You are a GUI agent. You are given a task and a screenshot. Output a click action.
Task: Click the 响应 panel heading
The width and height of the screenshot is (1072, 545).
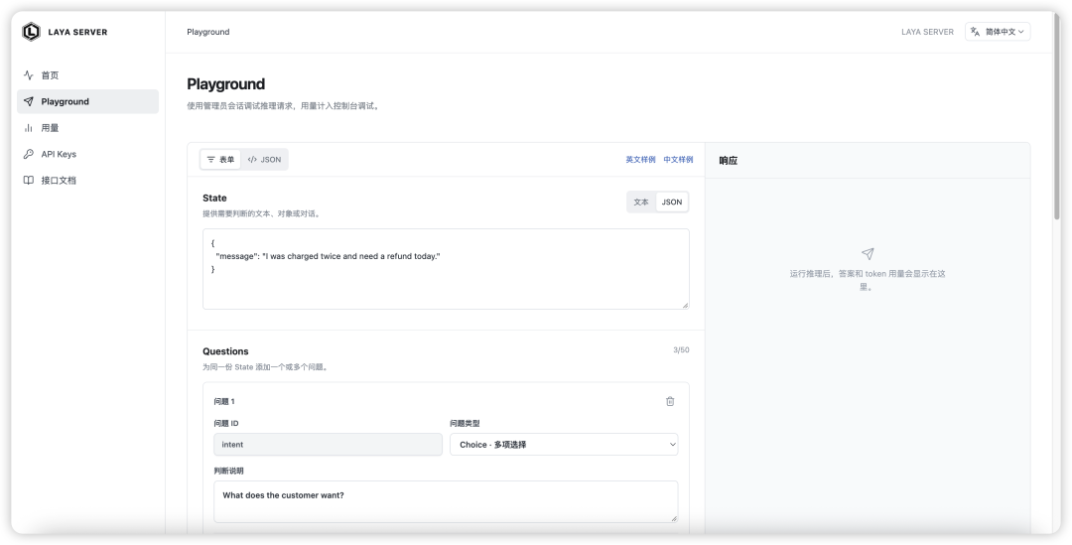pyautogui.click(x=729, y=161)
